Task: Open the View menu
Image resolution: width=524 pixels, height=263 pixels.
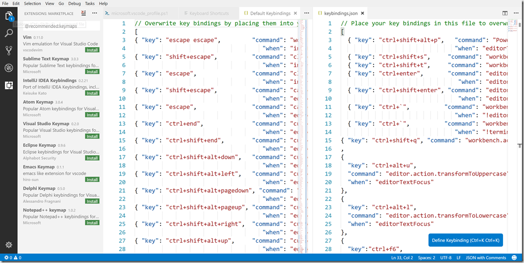Action: click(x=49, y=4)
